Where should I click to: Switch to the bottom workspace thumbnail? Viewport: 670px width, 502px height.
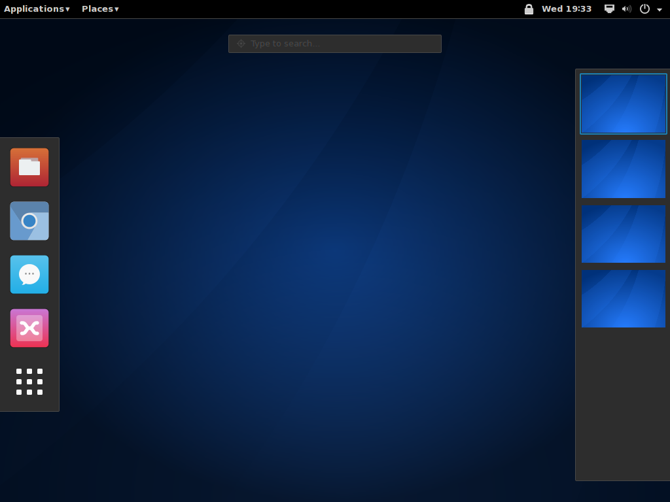point(623,299)
